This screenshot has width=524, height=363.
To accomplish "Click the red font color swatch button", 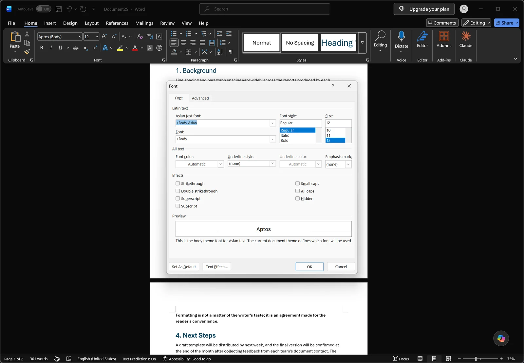I will (x=135, y=48).
